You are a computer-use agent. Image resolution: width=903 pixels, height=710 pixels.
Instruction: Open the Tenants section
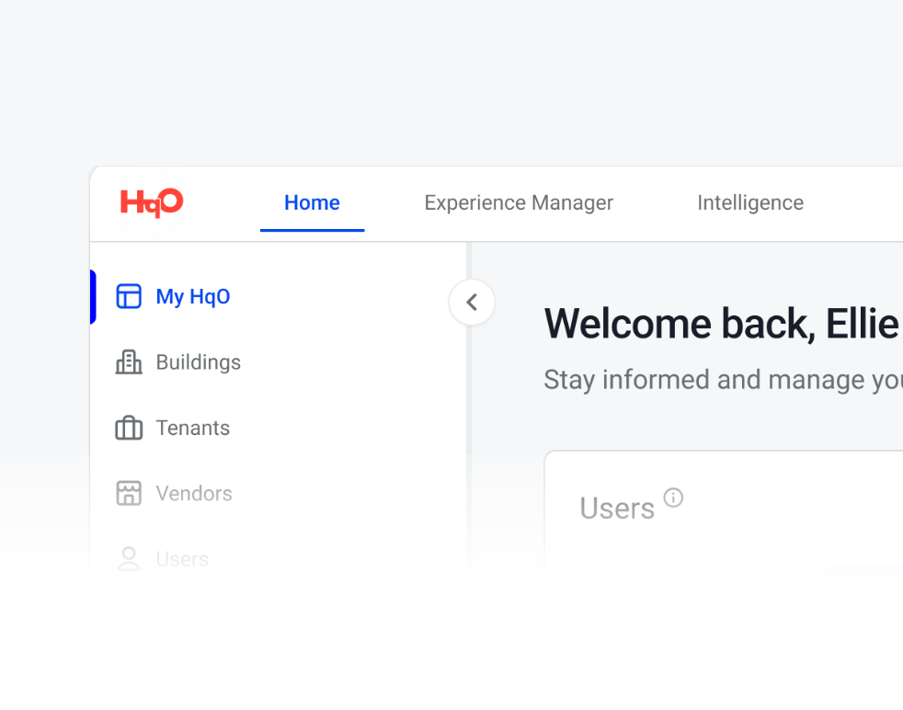tap(193, 428)
